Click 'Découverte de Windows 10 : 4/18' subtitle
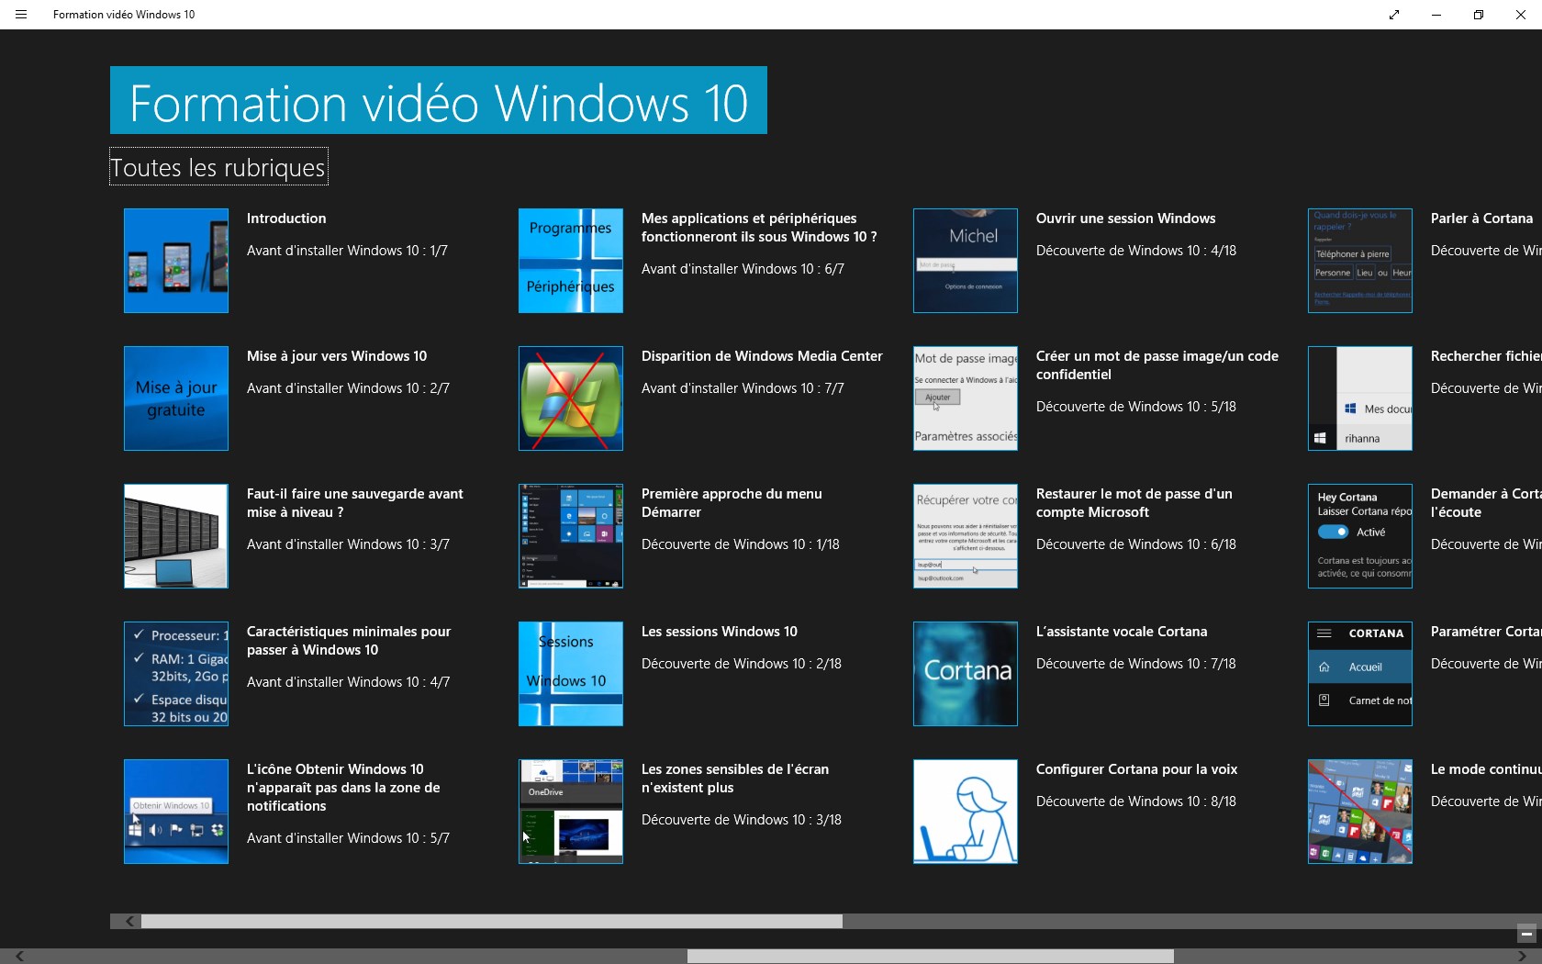 click(1136, 251)
